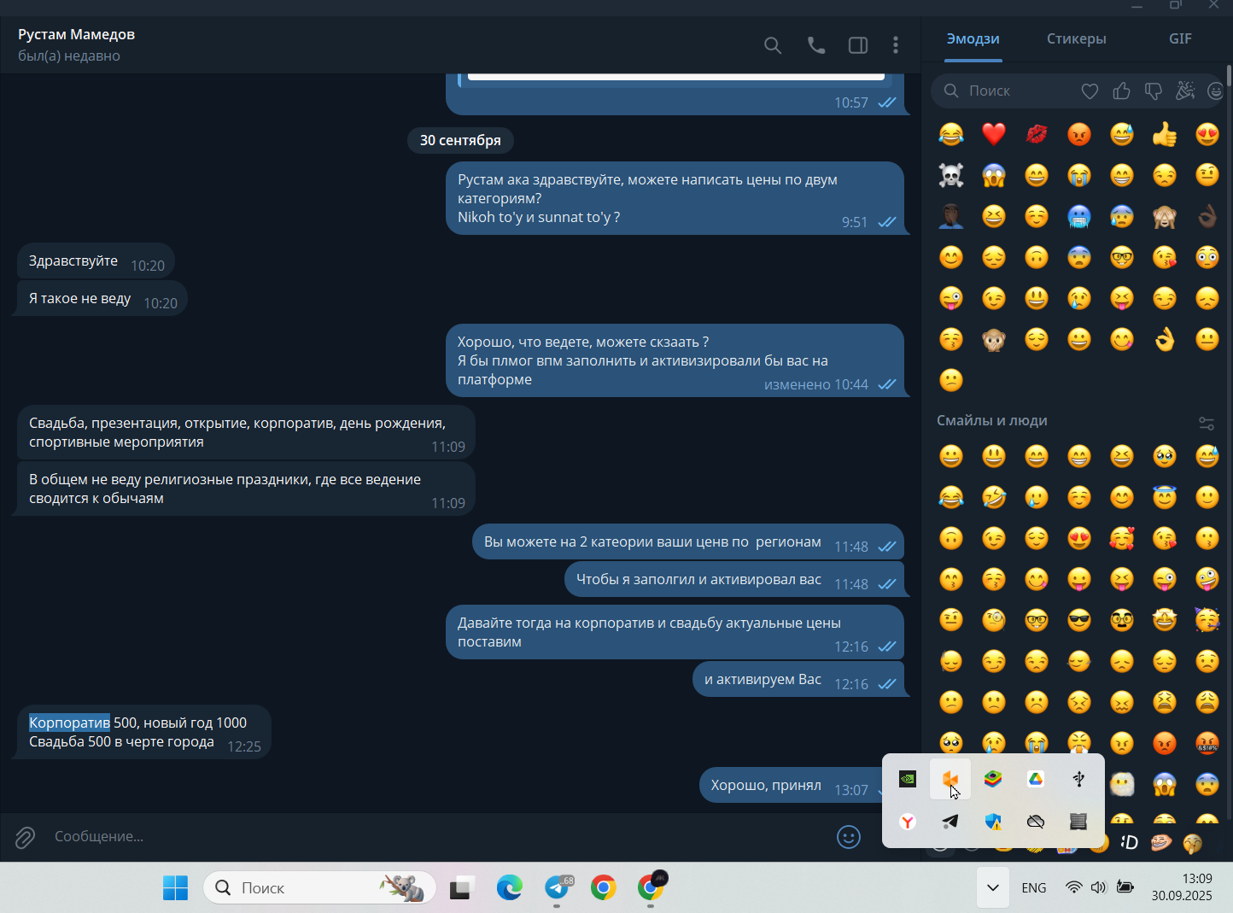Click the 30 сентября date badge
1233x913 pixels.
click(x=460, y=140)
